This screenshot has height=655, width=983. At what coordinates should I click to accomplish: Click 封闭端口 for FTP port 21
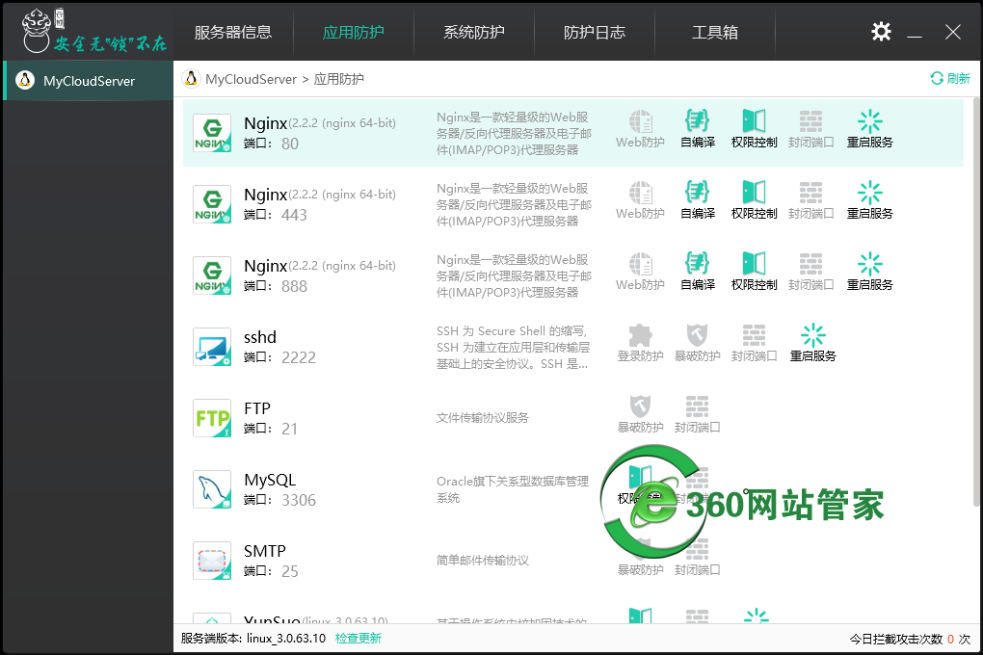[x=697, y=415]
